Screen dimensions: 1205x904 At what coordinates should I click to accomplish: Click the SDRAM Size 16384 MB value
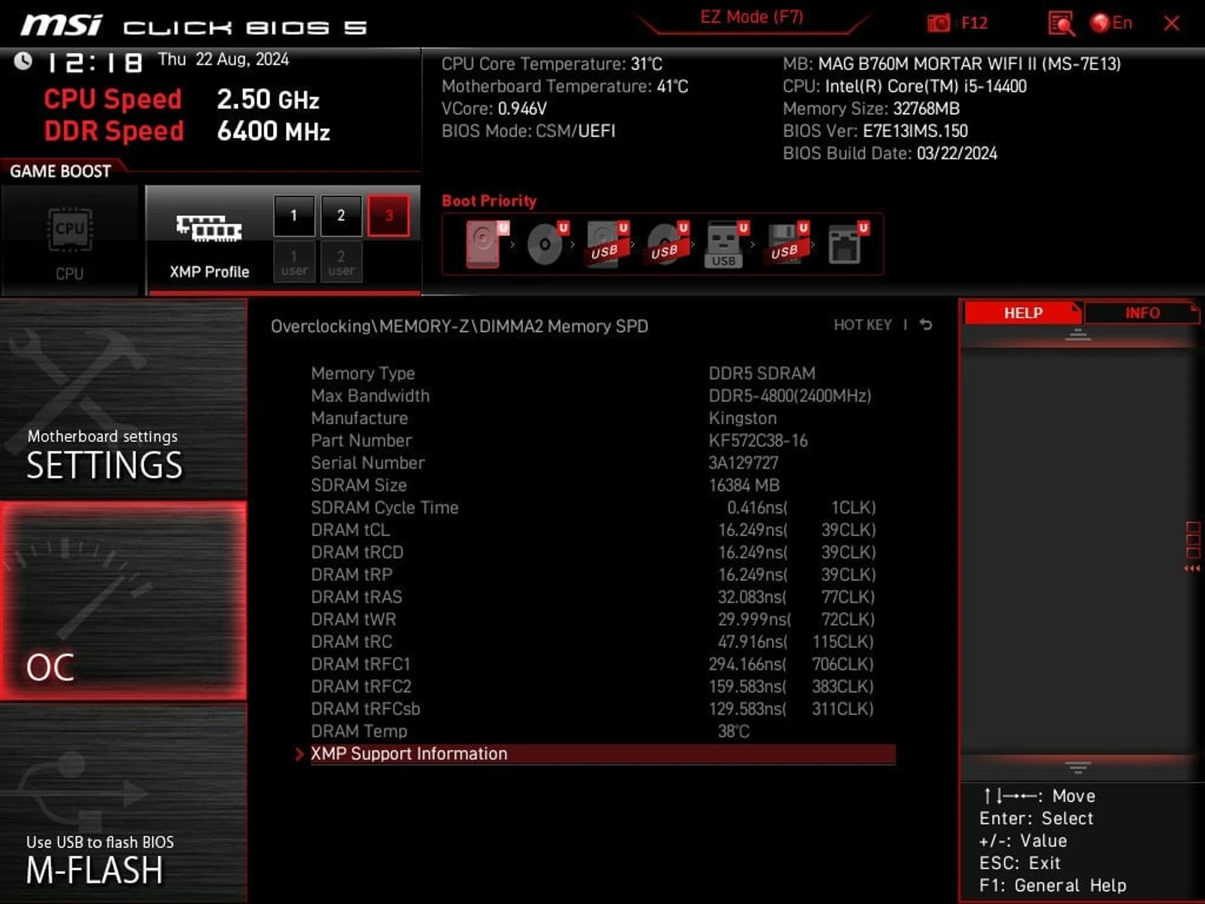744,485
